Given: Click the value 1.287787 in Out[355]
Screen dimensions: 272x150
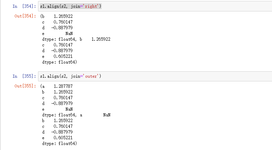Looking at the screenshot, I should pos(63,86).
